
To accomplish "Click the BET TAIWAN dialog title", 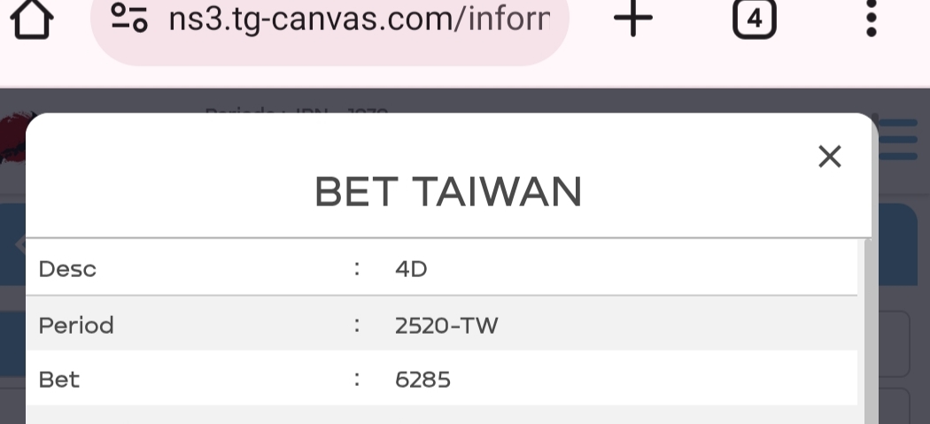I will 448,192.
